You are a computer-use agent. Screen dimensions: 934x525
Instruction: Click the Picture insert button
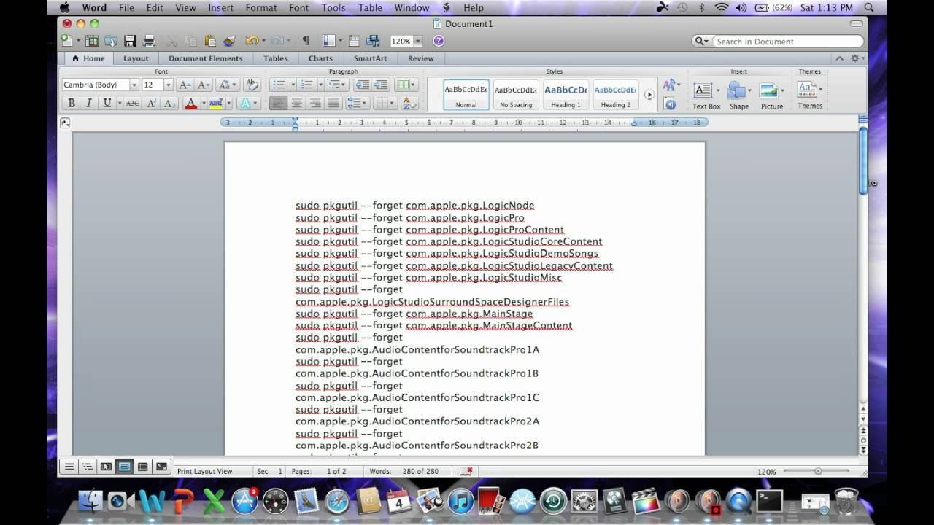[x=771, y=96]
